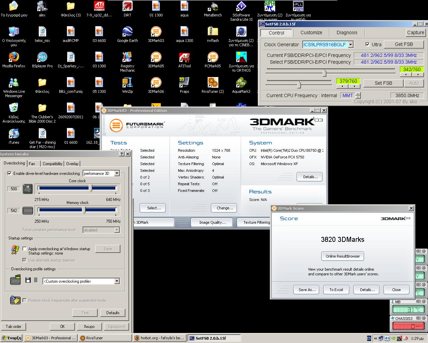Select the Diagnosis tab in SetFSB
The width and height of the screenshot is (428, 343).
click(x=347, y=32)
